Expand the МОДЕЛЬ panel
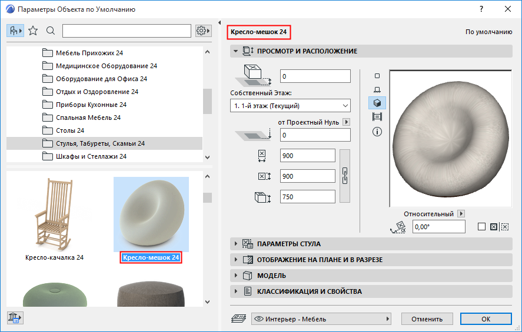 371,276
